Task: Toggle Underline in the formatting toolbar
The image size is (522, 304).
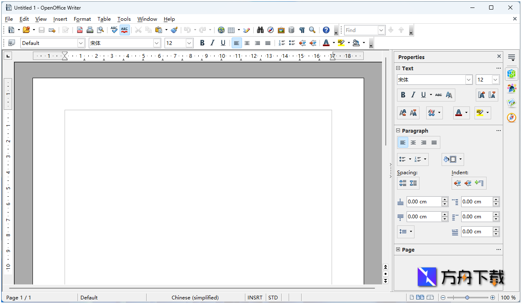Action: click(x=223, y=43)
